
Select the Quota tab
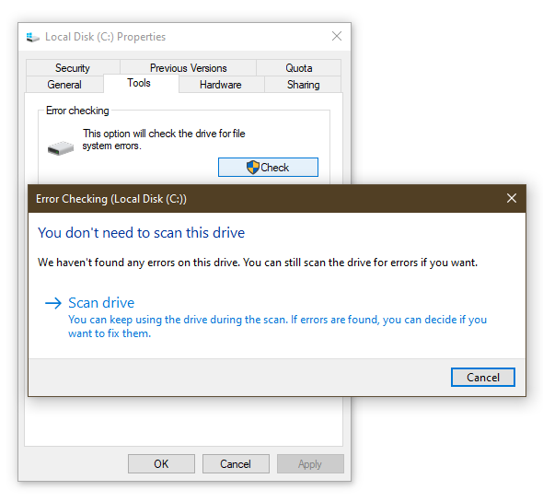click(x=298, y=67)
